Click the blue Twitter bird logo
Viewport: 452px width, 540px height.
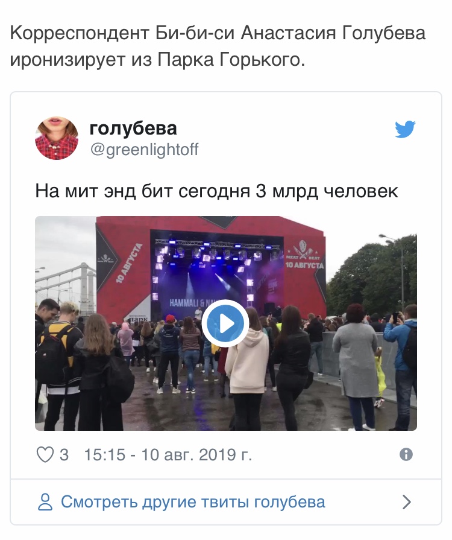405,129
